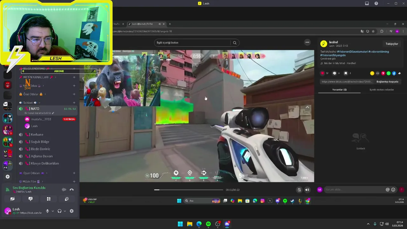Open the Lesh user panel avatar

pyautogui.click(x=8, y=211)
